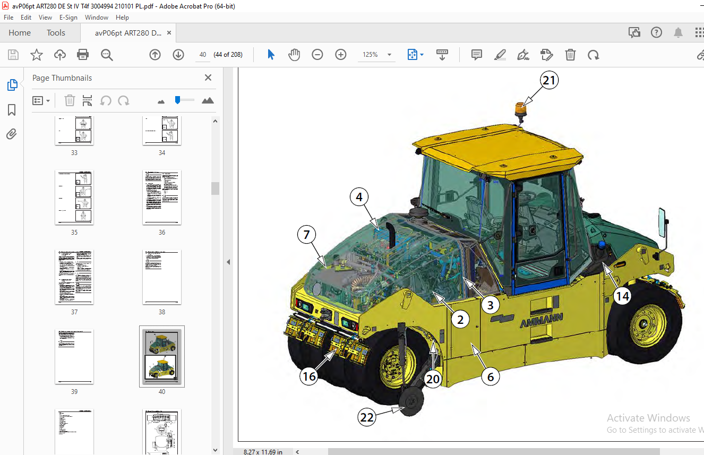Rotate thumbnails clockwise in the panel
Screen dimensions: 704x455
(124, 100)
